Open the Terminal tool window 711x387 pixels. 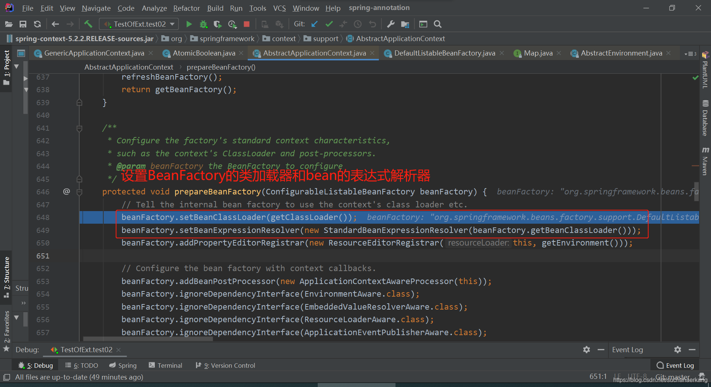166,366
